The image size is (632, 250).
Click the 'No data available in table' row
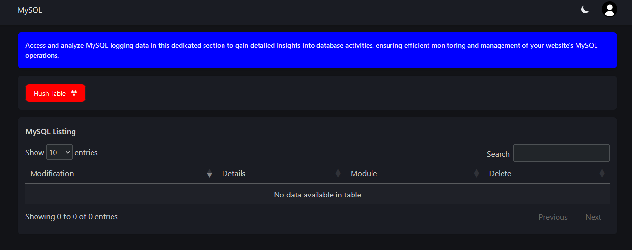317,195
